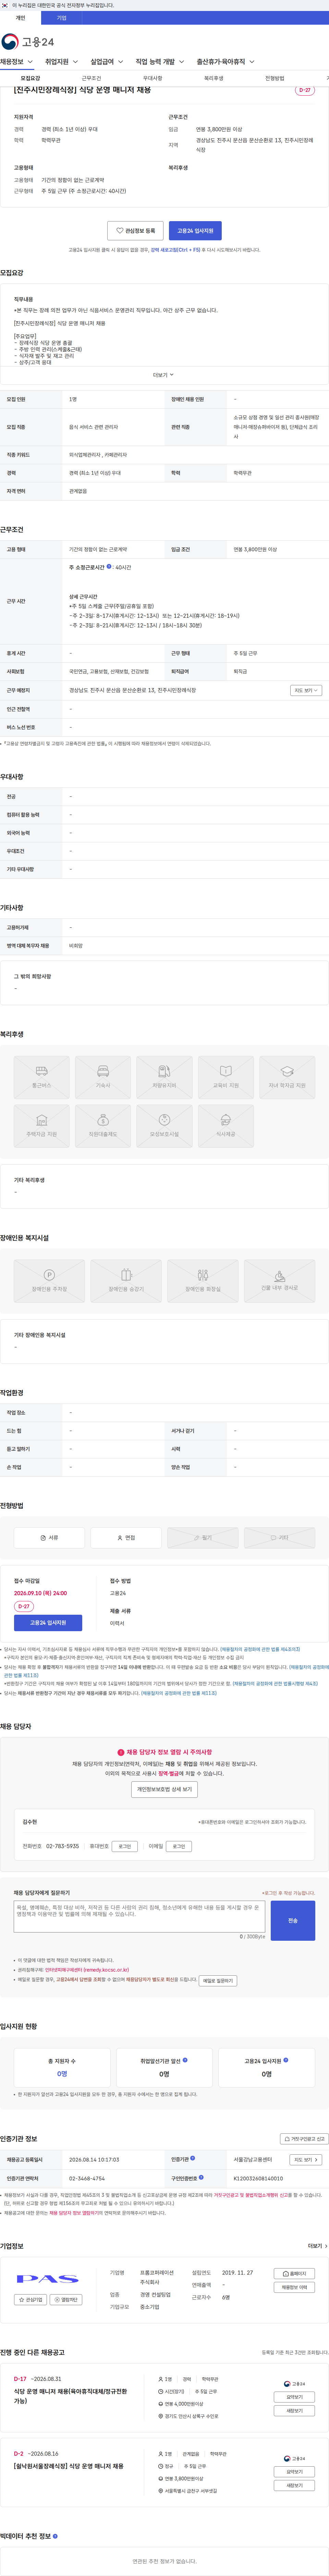Expand the 출산휴가·육아휴직 menu
Viewport: 329px width, 2576px height.
tap(225, 62)
